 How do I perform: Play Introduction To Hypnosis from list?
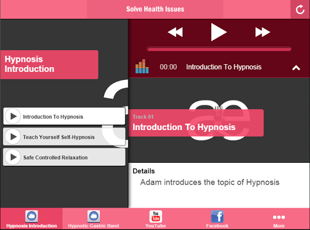[13, 116]
